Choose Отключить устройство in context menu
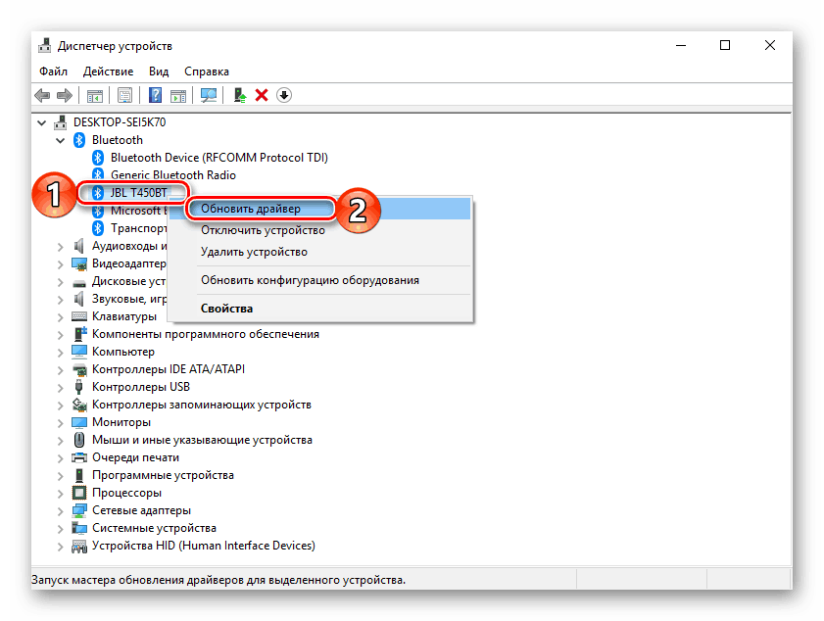This screenshot has width=824, height=621. pyautogui.click(x=320, y=230)
